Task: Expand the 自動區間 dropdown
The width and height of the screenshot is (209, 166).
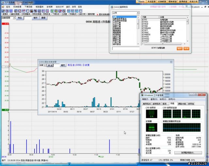Action: pyautogui.click(x=14, y=18)
